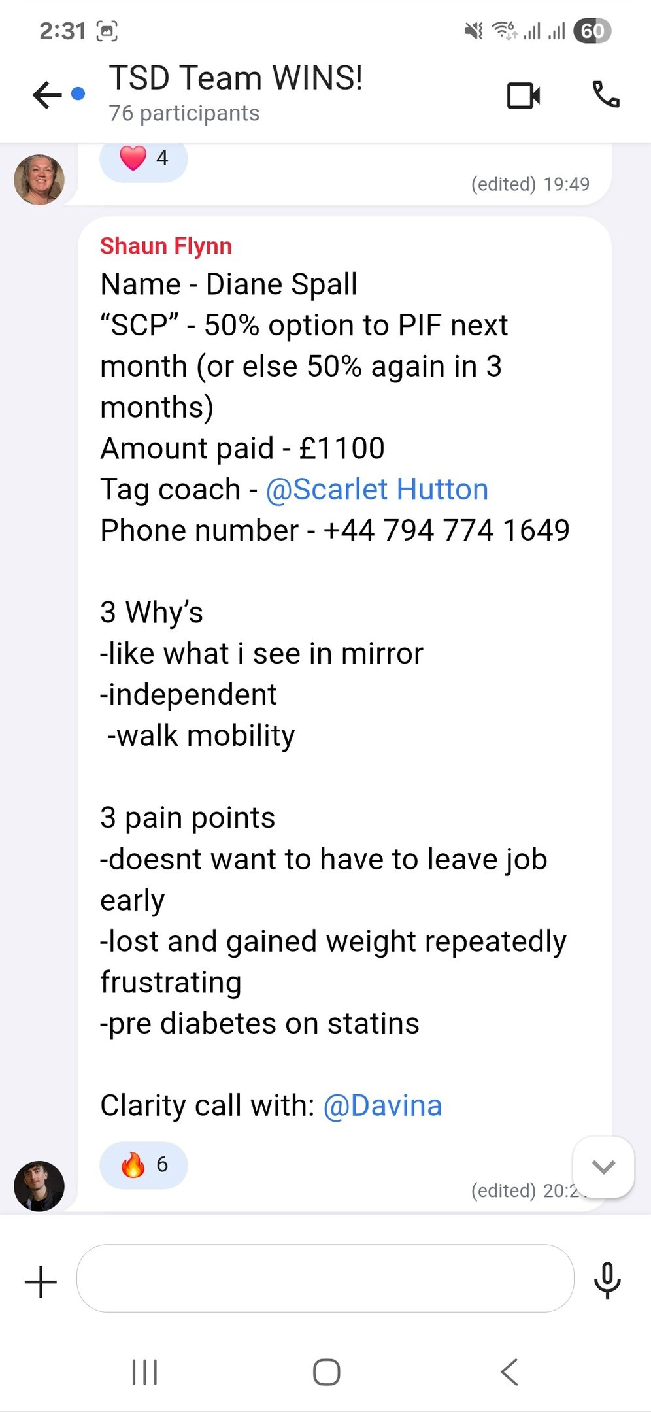Toggle the fire reaction with 6 count
651x1412 pixels.
pos(144,1164)
